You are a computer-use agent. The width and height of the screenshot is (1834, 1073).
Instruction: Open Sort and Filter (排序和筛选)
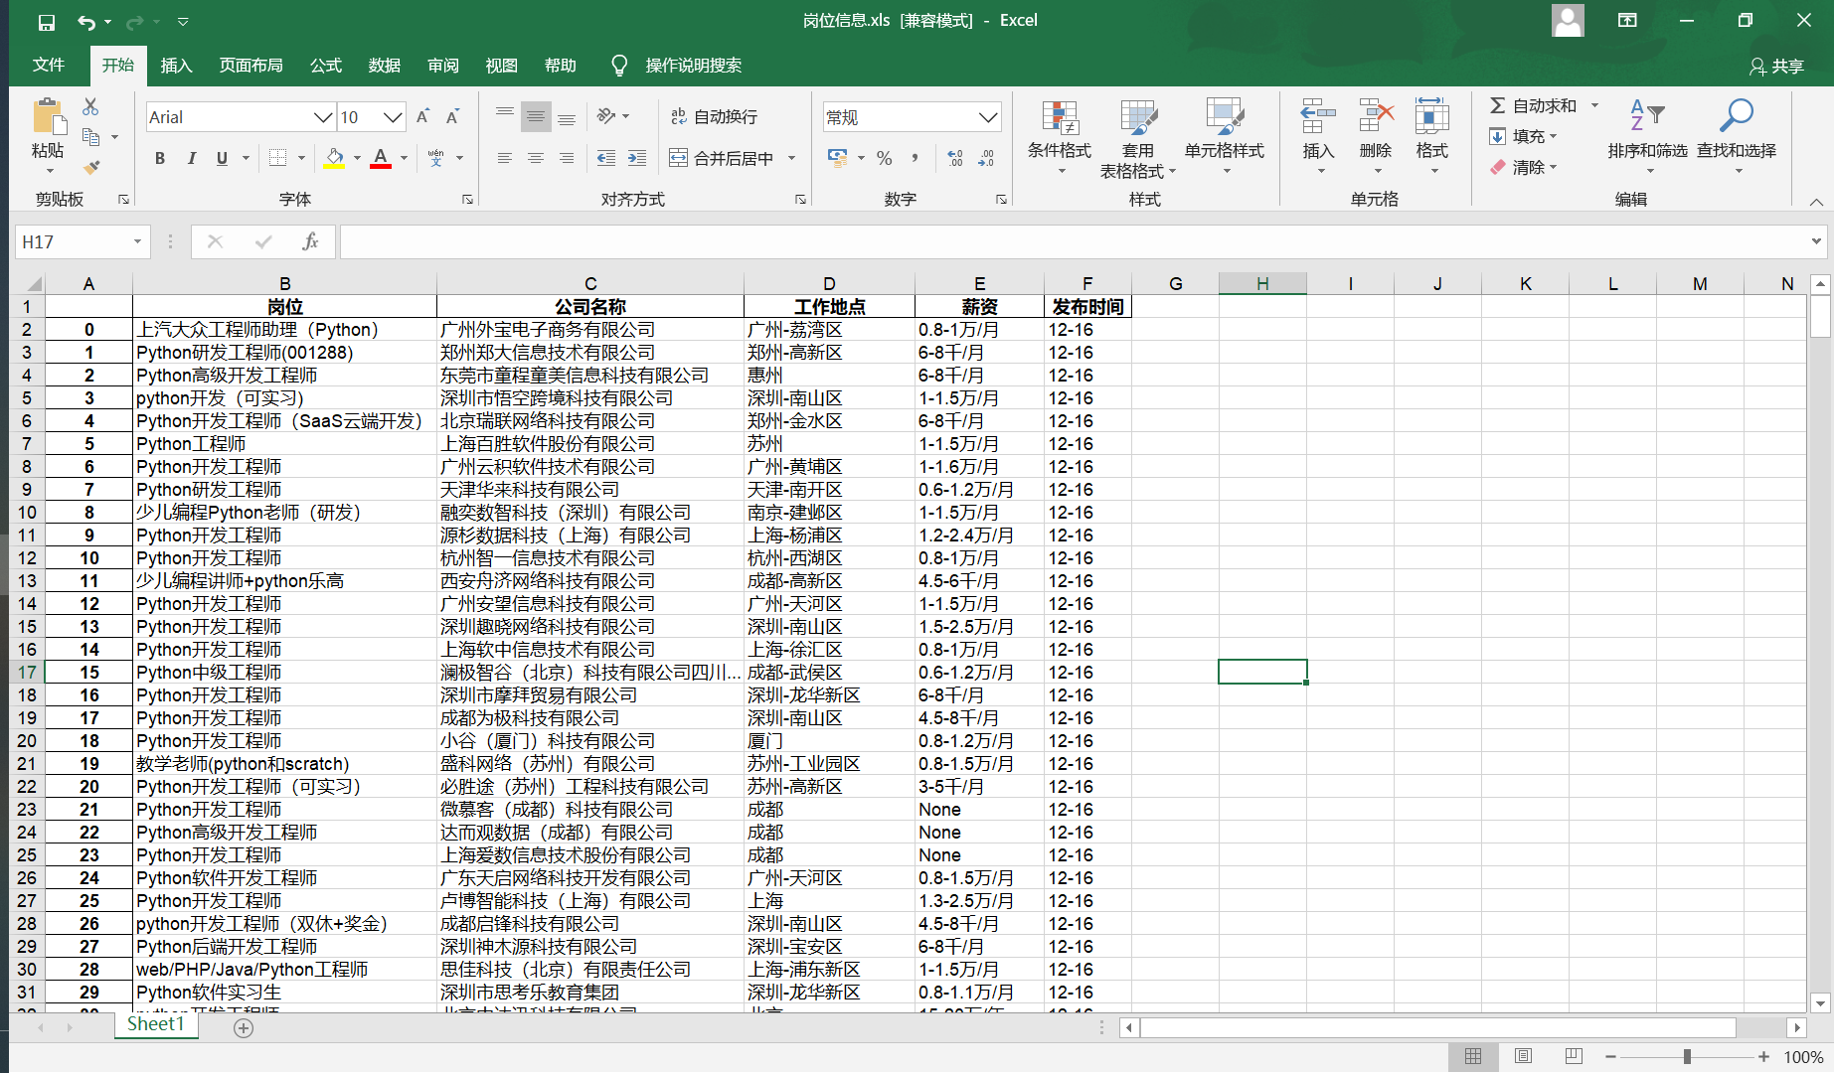point(1647,137)
